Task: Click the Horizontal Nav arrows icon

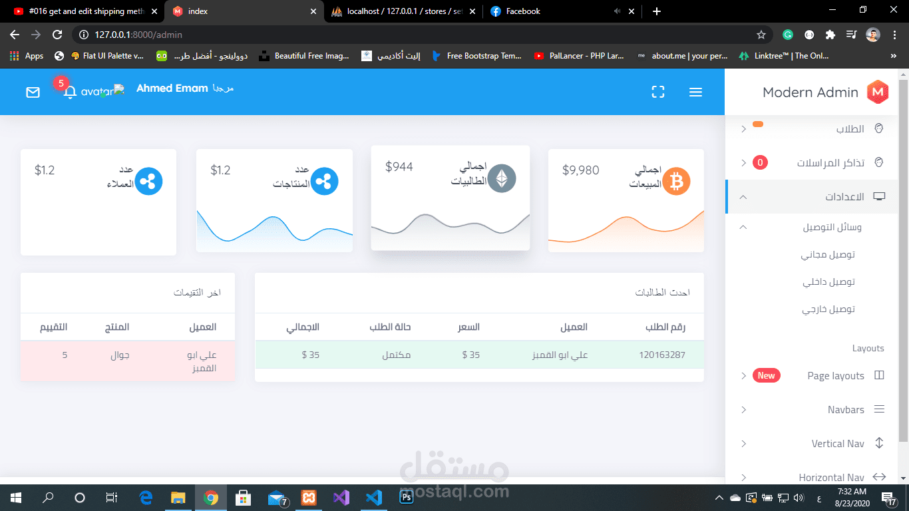Action: [x=879, y=477]
